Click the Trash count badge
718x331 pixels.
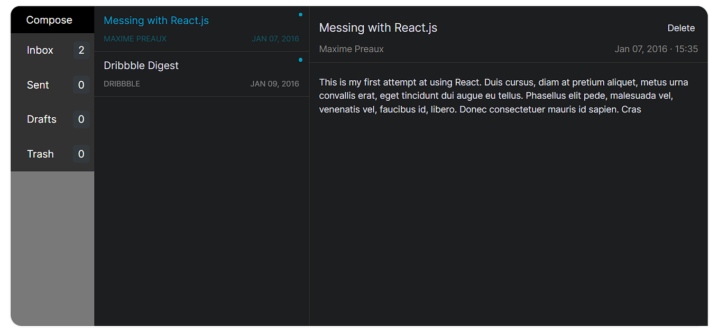[81, 154]
